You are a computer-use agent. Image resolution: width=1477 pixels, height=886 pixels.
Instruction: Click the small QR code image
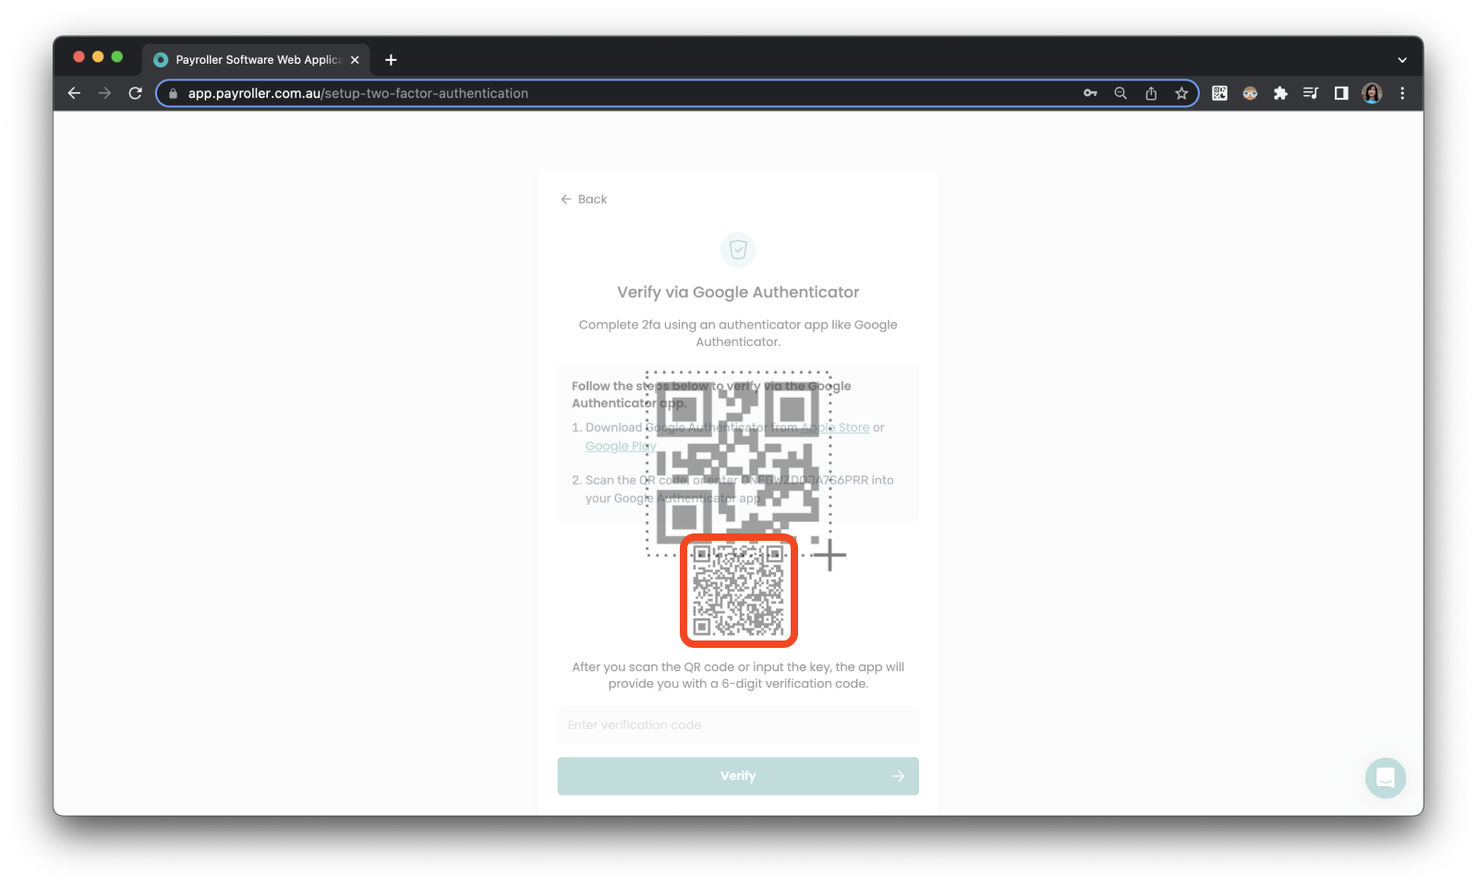tap(739, 591)
